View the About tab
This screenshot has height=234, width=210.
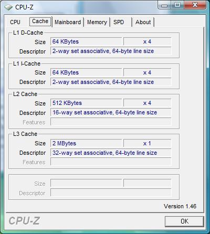pos(143,22)
